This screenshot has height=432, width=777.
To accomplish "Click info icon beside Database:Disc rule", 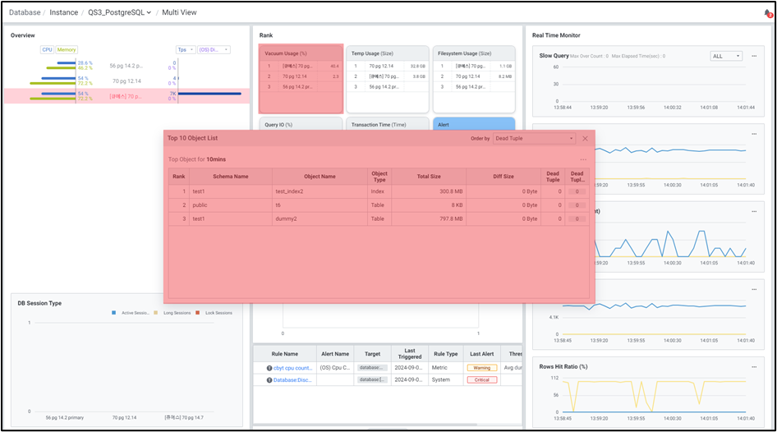I will coord(269,379).
